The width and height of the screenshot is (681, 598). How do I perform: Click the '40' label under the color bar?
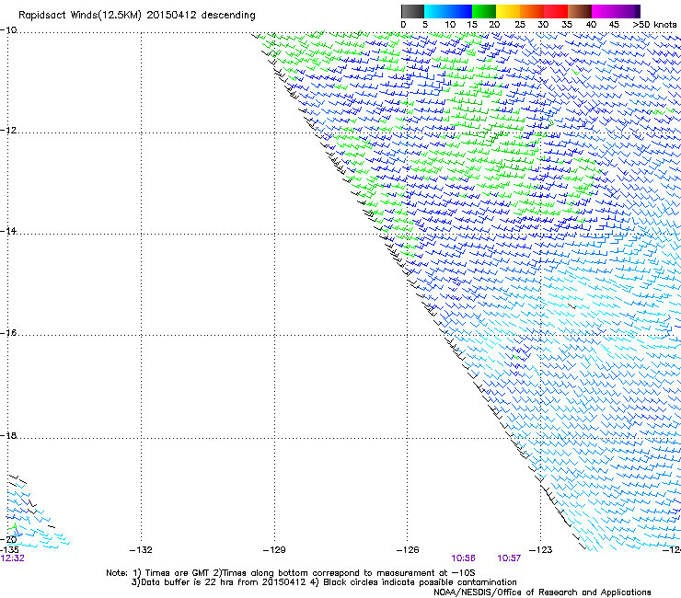[x=591, y=25]
